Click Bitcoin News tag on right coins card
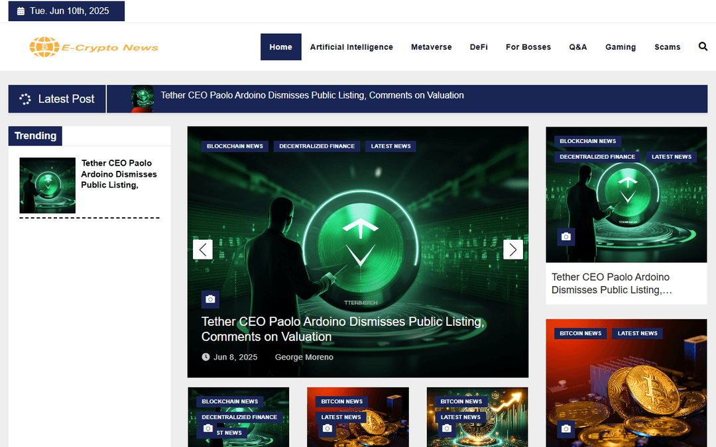716x447 pixels. coord(580,333)
